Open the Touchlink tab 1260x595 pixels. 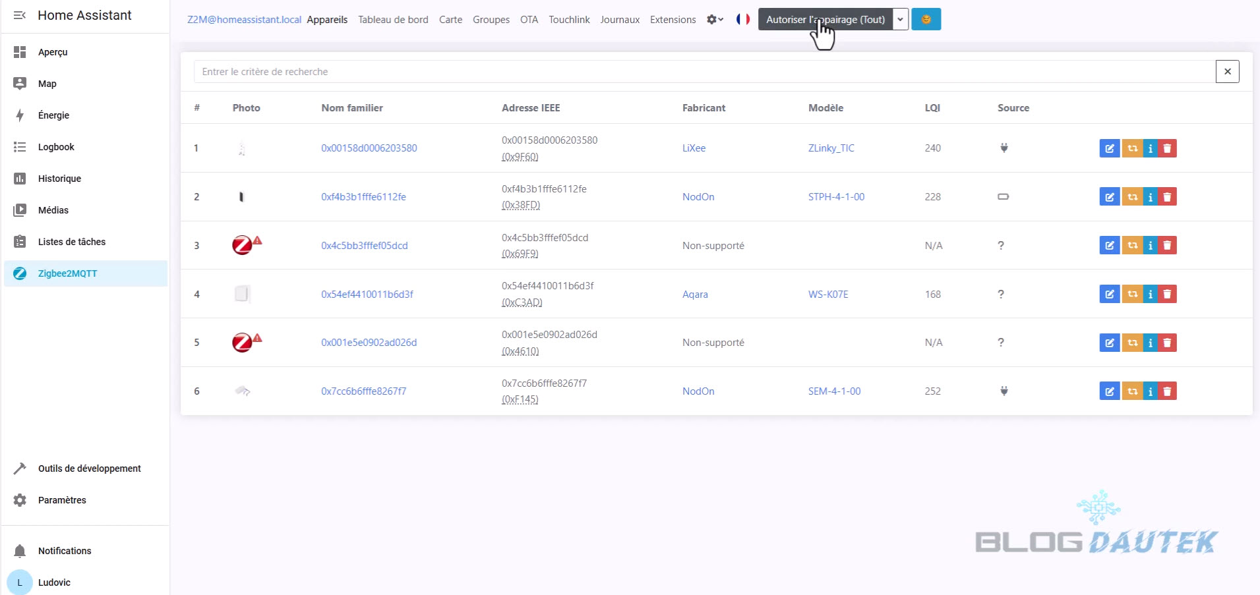tap(569, 20)
